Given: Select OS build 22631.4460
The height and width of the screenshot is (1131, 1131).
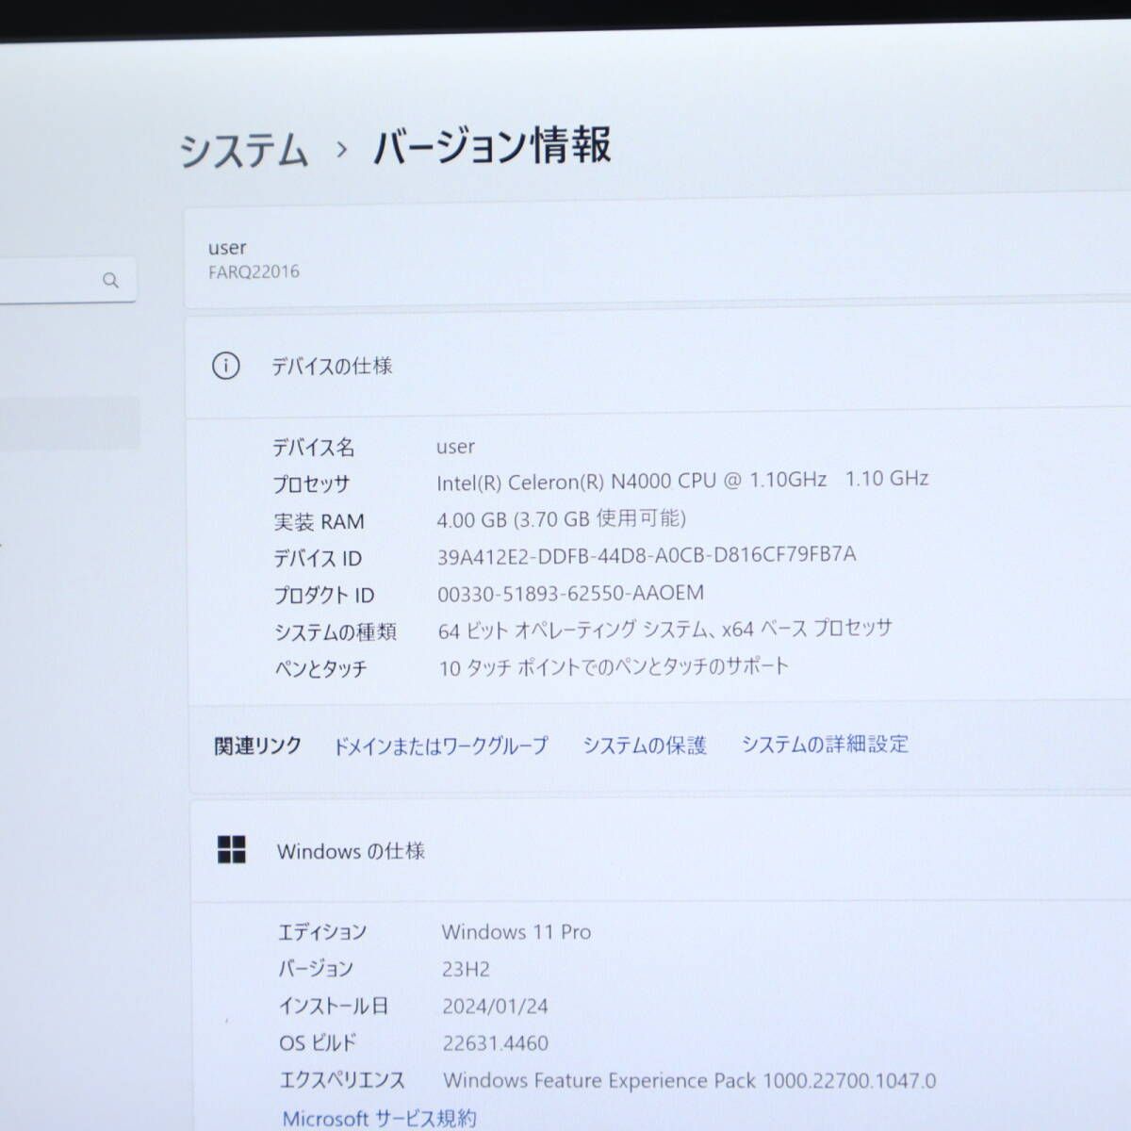Looking at the screenshot, I should tap(495, 1043).
